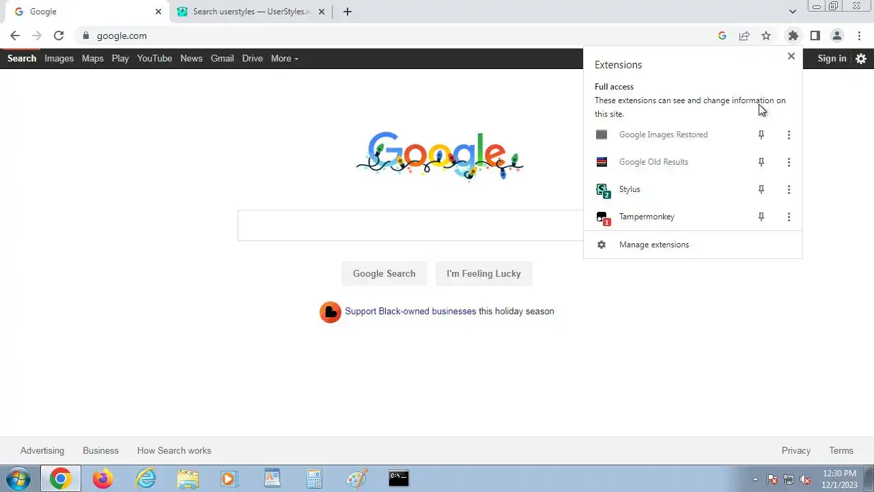Open the Advertising footer link
Image resolution: width=874 pixels, height=492 pixels.
[42, 450]
